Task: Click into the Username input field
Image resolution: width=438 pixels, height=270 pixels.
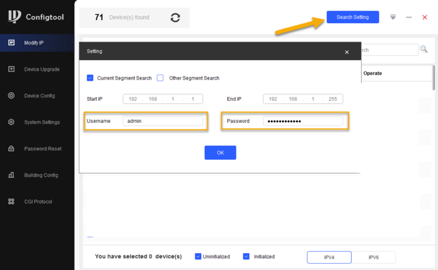Action: click(163, 121)
